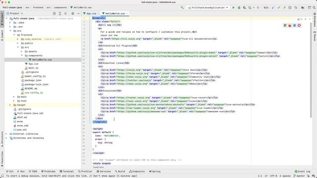This screenshot has height=178, width=317.
Task: Go to next highlighted problem arrow
Action: coord(310,19)
